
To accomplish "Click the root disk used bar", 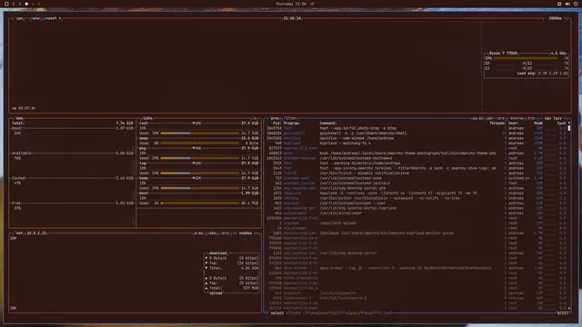I will coord(200,134).
